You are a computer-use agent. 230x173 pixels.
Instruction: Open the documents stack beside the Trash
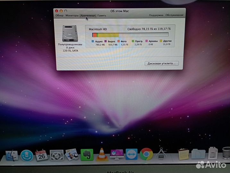click(x=213, y=153)
